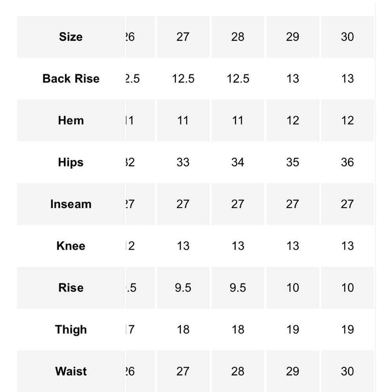Click the Waist row label
Viewport: 392px width, 392px height.
(71, 371)
